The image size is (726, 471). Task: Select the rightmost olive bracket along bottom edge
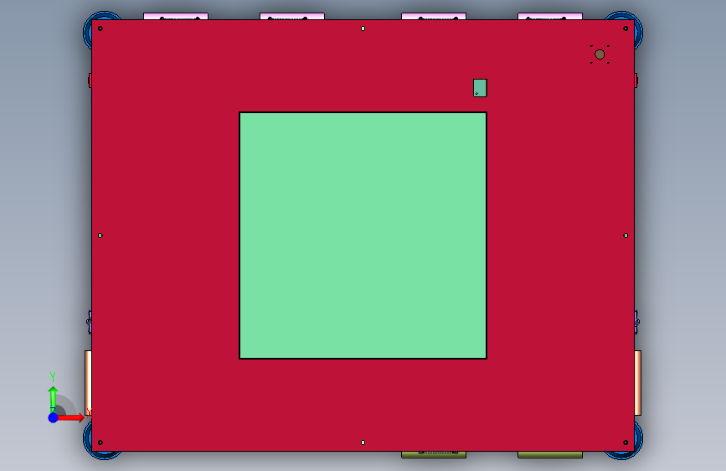pos(550,454)
